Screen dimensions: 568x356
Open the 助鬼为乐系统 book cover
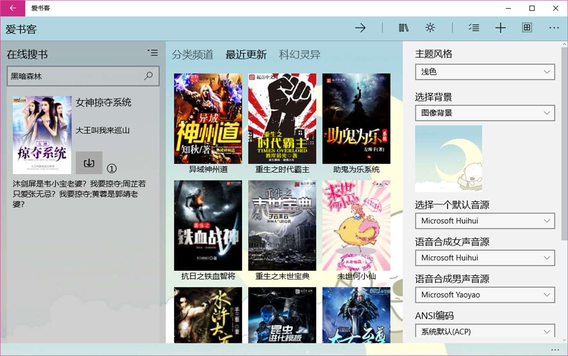pyautogui.click(x=356, y=119)
